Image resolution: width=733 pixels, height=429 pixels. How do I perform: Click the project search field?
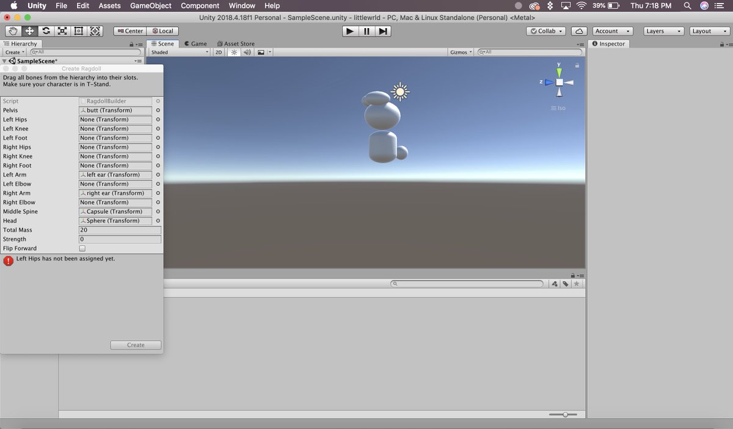click(467, 284)
